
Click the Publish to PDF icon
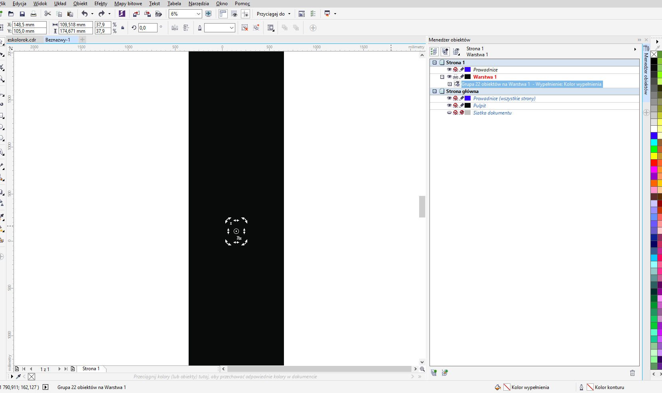159,14
